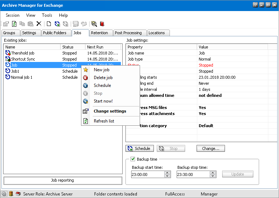Select Start now! in context menu

point(103,101)
